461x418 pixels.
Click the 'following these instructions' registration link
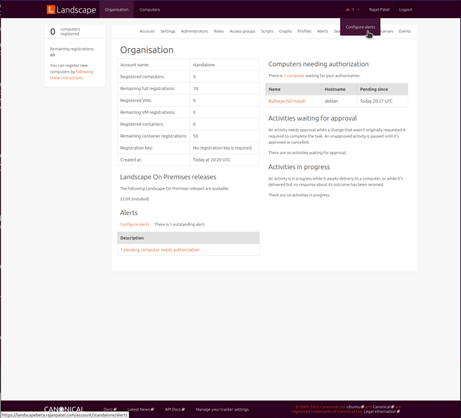click(71, 74)
